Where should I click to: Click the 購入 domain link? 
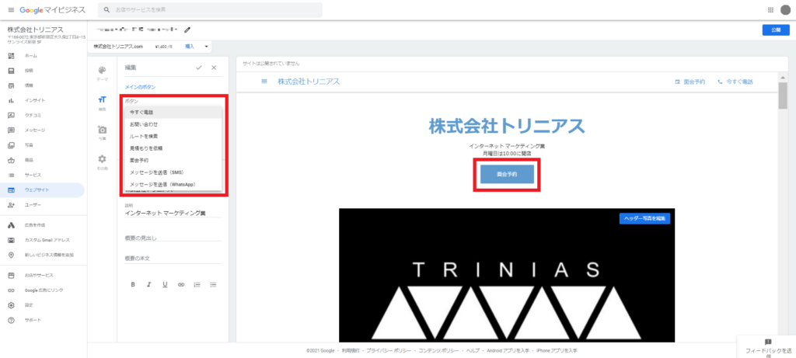tap(190, 46)
